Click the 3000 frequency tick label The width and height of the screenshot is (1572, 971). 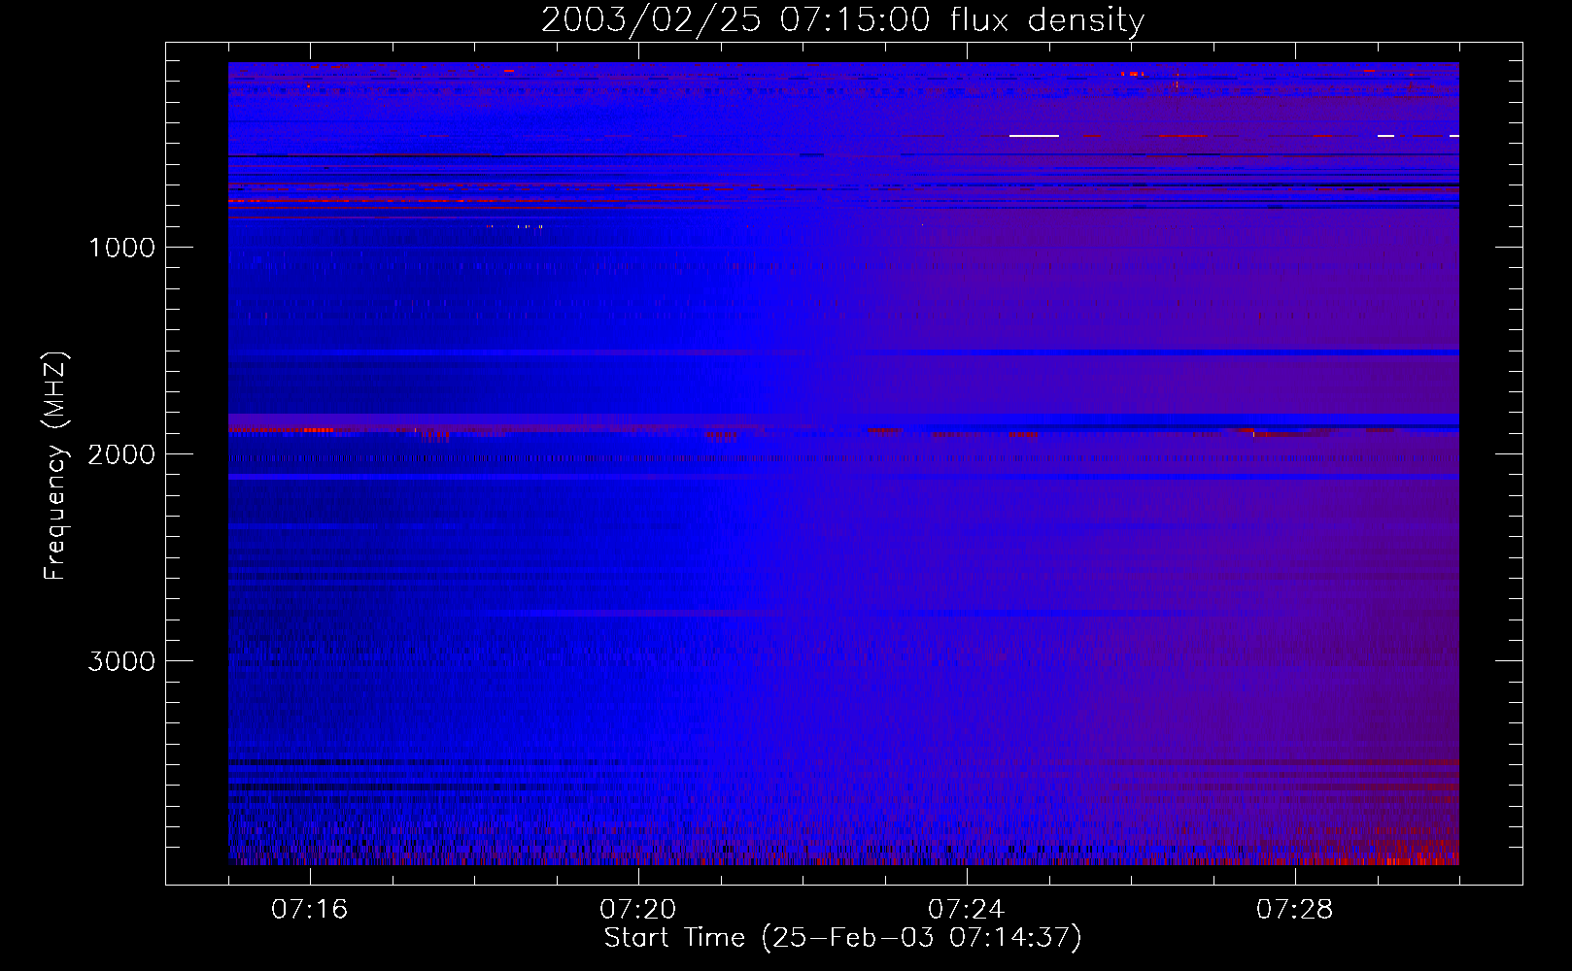[x=121, y=661]
